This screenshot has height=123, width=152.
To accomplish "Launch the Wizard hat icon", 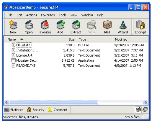I will tap(123, 25).
